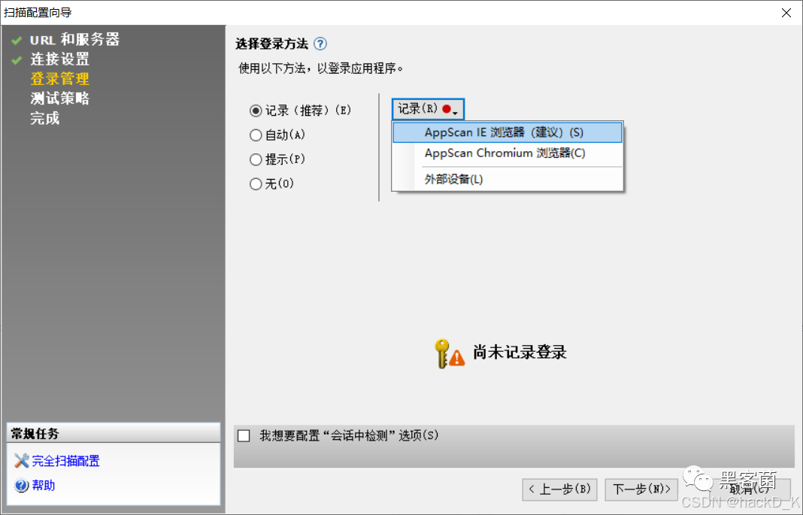Select the 完成 wizard step
This screenshot has width=803, height=515.
(45, 118)
